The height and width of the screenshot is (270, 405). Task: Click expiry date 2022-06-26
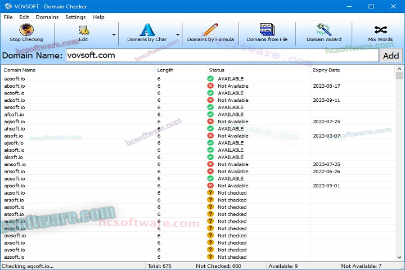[326, 172]
